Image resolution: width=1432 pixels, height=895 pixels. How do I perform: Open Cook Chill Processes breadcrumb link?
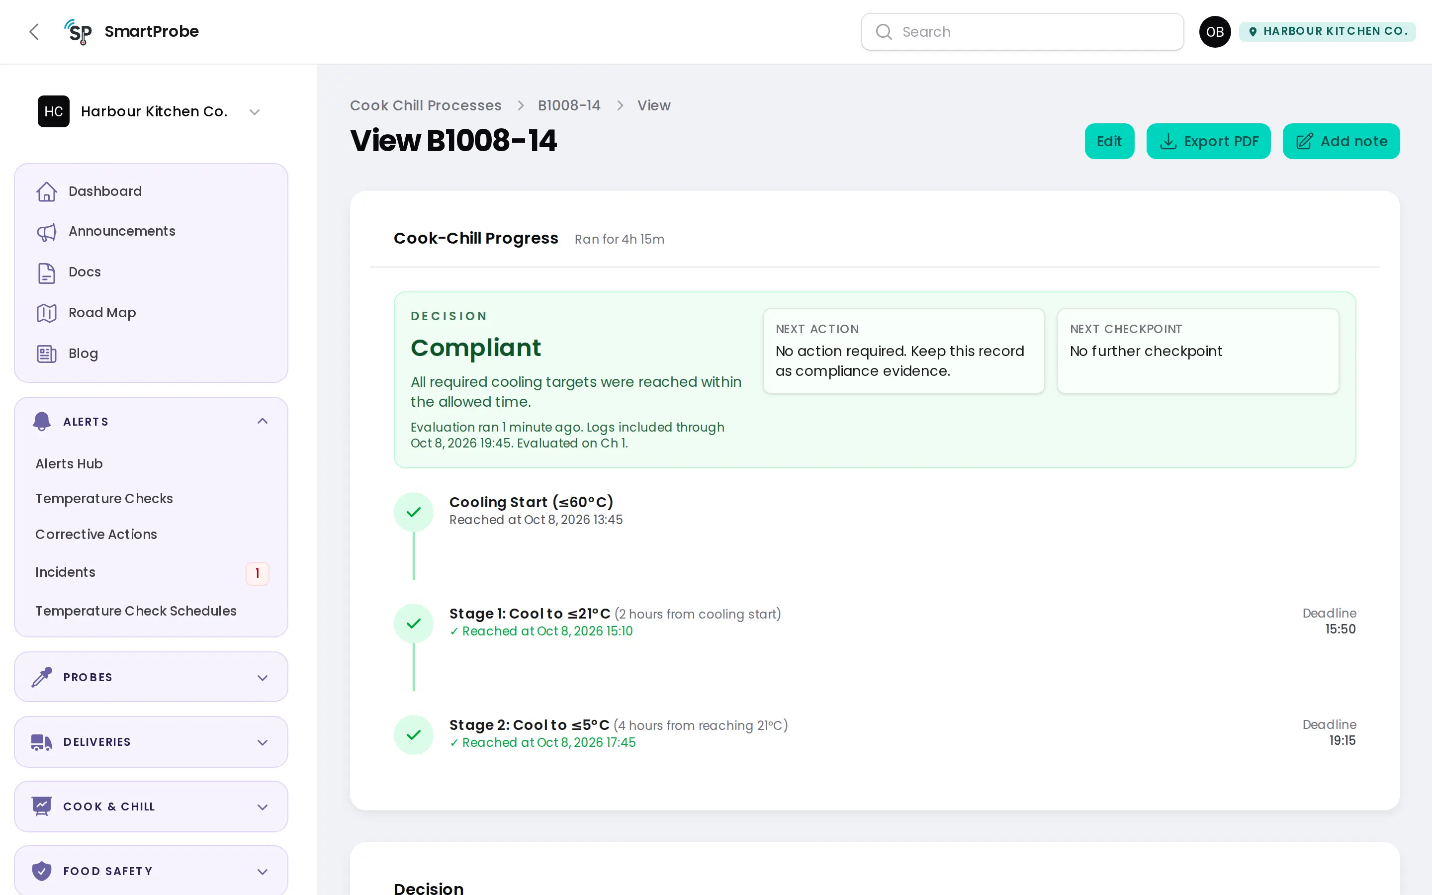[426, 105]
